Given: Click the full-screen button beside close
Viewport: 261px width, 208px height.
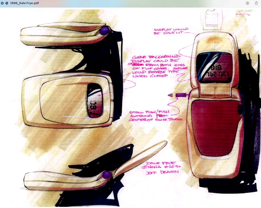Looking at the screenshot, I should tap(7, 3).
